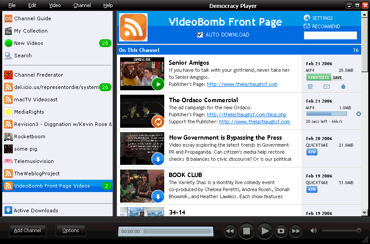Cancel The Ordaco Commercial download
The width and height of the screenshot is (370, 244).
click(359, 114)
